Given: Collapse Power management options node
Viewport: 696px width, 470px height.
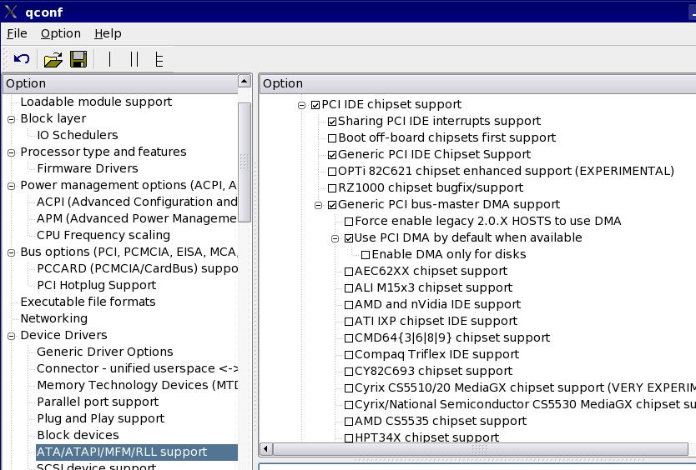Looking at the screenshot, I should coord(11,186).
